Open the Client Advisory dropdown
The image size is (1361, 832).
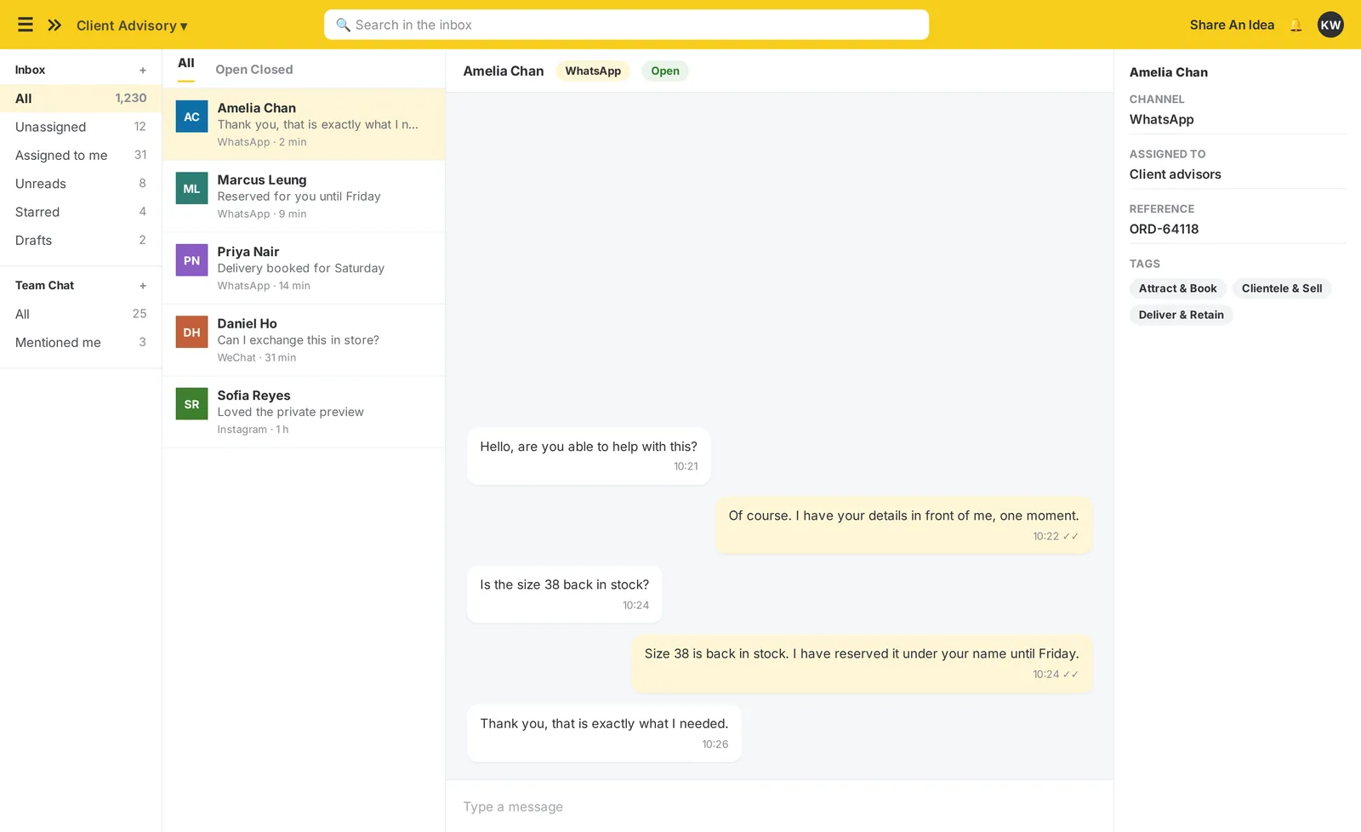tap(132, 26)
